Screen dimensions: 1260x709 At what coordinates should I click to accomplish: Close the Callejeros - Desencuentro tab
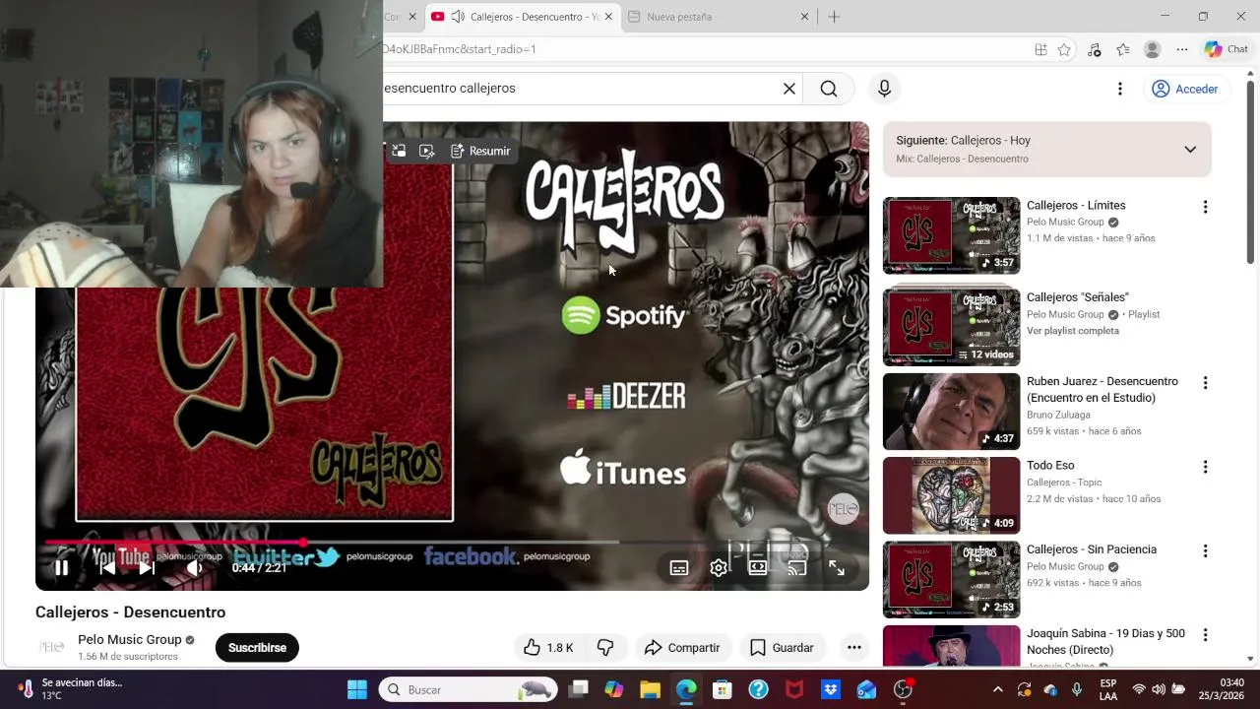608,17
